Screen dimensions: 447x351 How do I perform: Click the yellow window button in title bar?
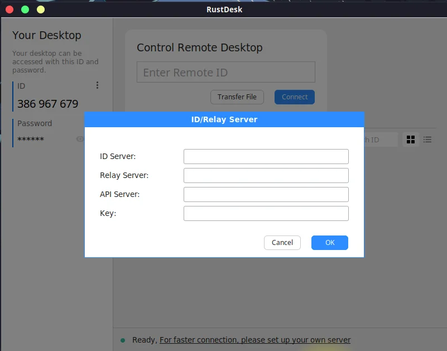41,9
